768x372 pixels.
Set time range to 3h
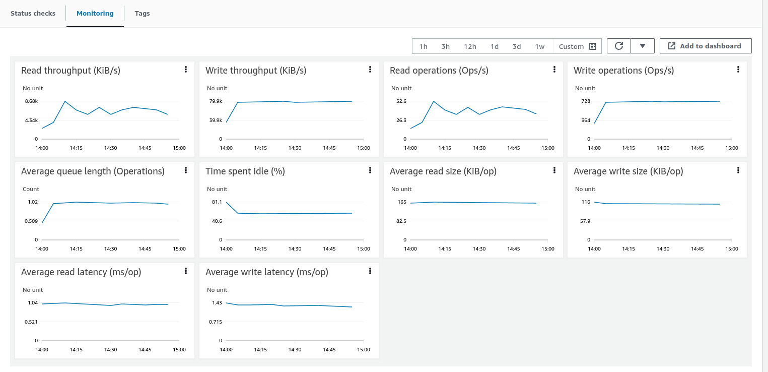tap(446, 46)
